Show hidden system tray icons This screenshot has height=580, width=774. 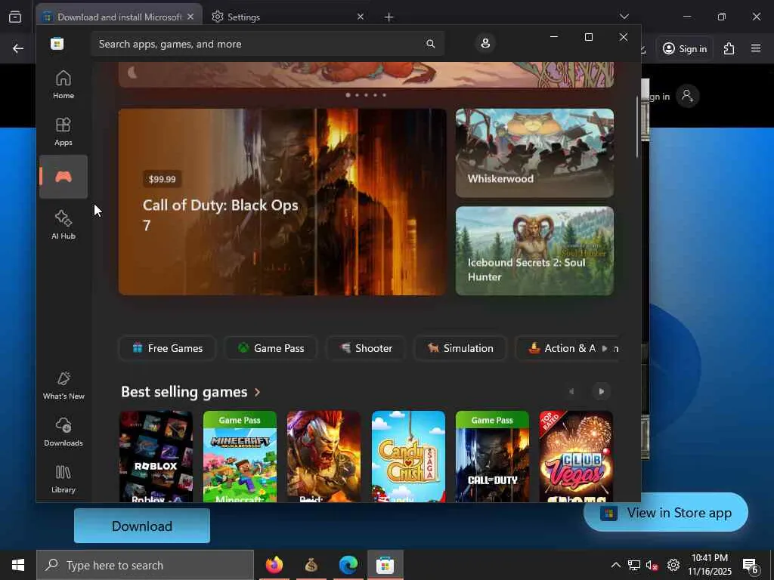pyautogui.click(x=615, y=565)
